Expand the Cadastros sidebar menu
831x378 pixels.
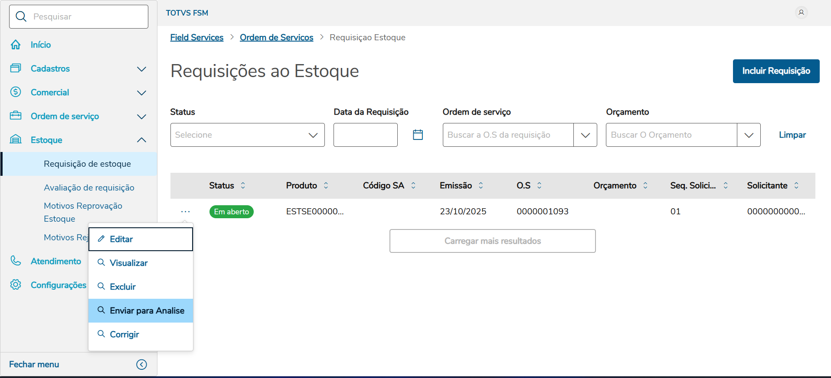pyautogui.click(x=141, y=69)
